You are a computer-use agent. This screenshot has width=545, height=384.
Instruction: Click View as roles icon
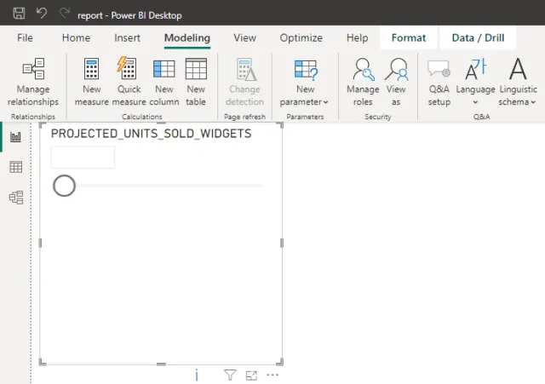396,69
